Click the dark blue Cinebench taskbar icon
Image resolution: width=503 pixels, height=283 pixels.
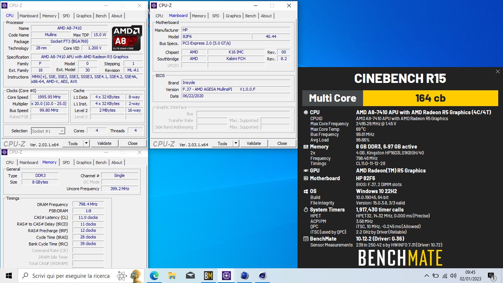(262, 276)
